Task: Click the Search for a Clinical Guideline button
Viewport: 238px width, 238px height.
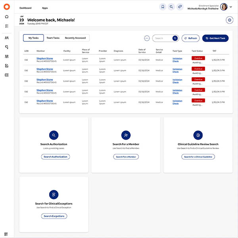Action: click(x=198, y=157)
